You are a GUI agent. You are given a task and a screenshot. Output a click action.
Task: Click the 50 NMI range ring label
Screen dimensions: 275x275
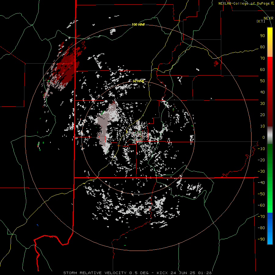138,81
